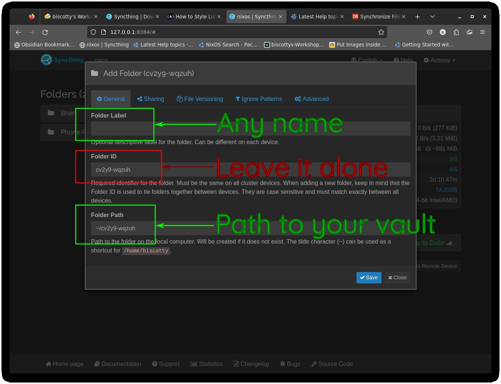The width and height of the screenshot is (501, 384).
Task: Click the sandwich extension icon in toolbar
Action: pos(469,32)
